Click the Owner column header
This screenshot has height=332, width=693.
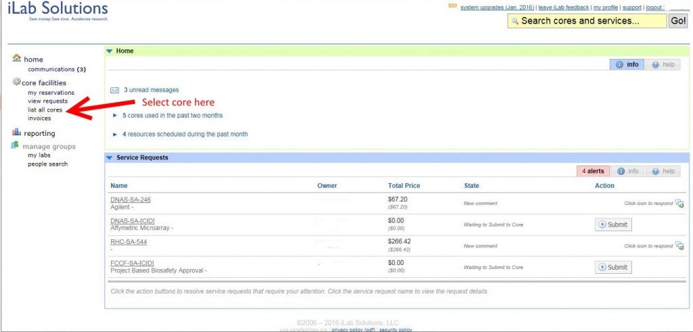327,186
